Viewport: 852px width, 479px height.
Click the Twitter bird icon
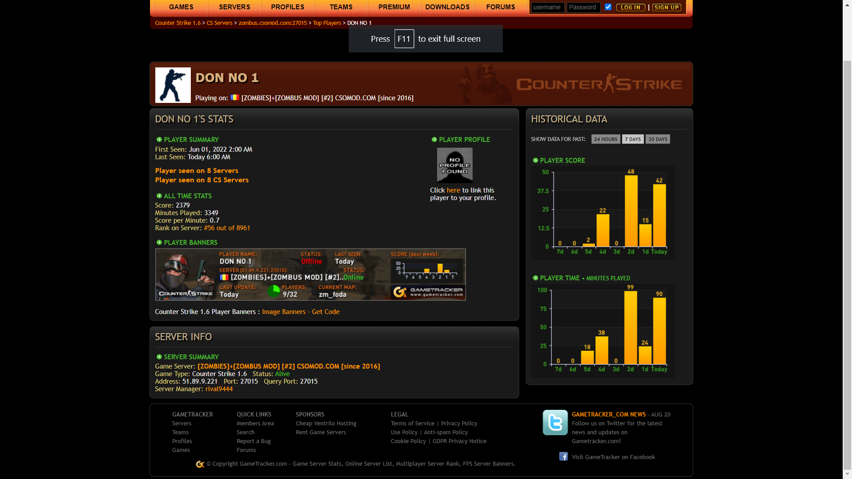coord(555,422)
